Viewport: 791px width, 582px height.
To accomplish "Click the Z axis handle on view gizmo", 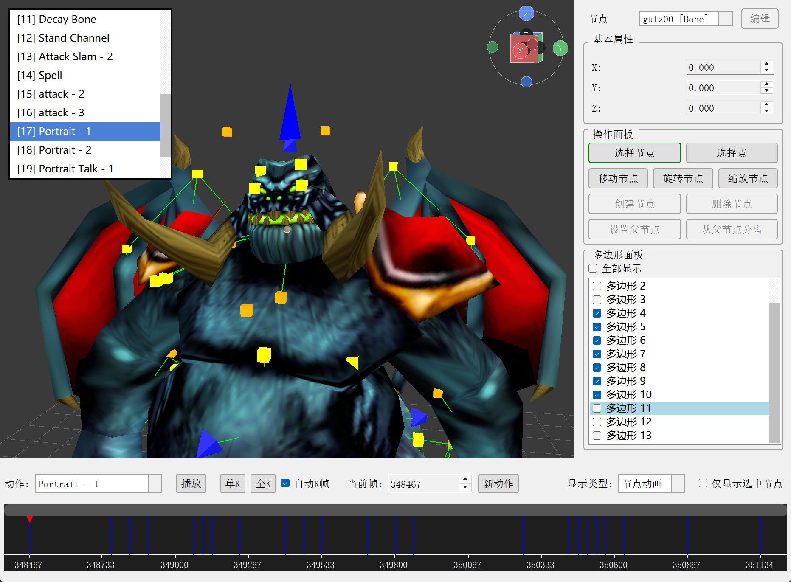I will point(526,14).
